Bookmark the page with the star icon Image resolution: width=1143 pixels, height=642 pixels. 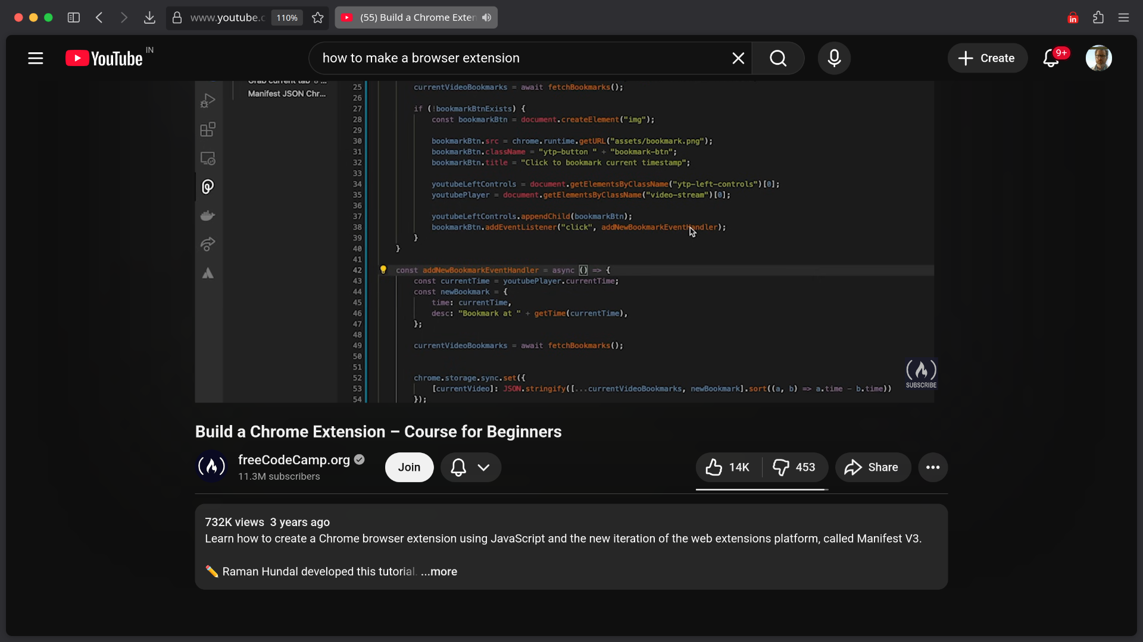317,18
